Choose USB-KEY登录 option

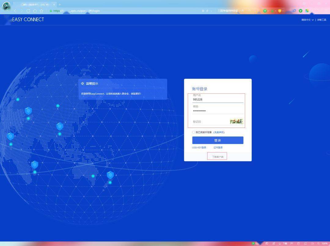click(x=199, y=148)
